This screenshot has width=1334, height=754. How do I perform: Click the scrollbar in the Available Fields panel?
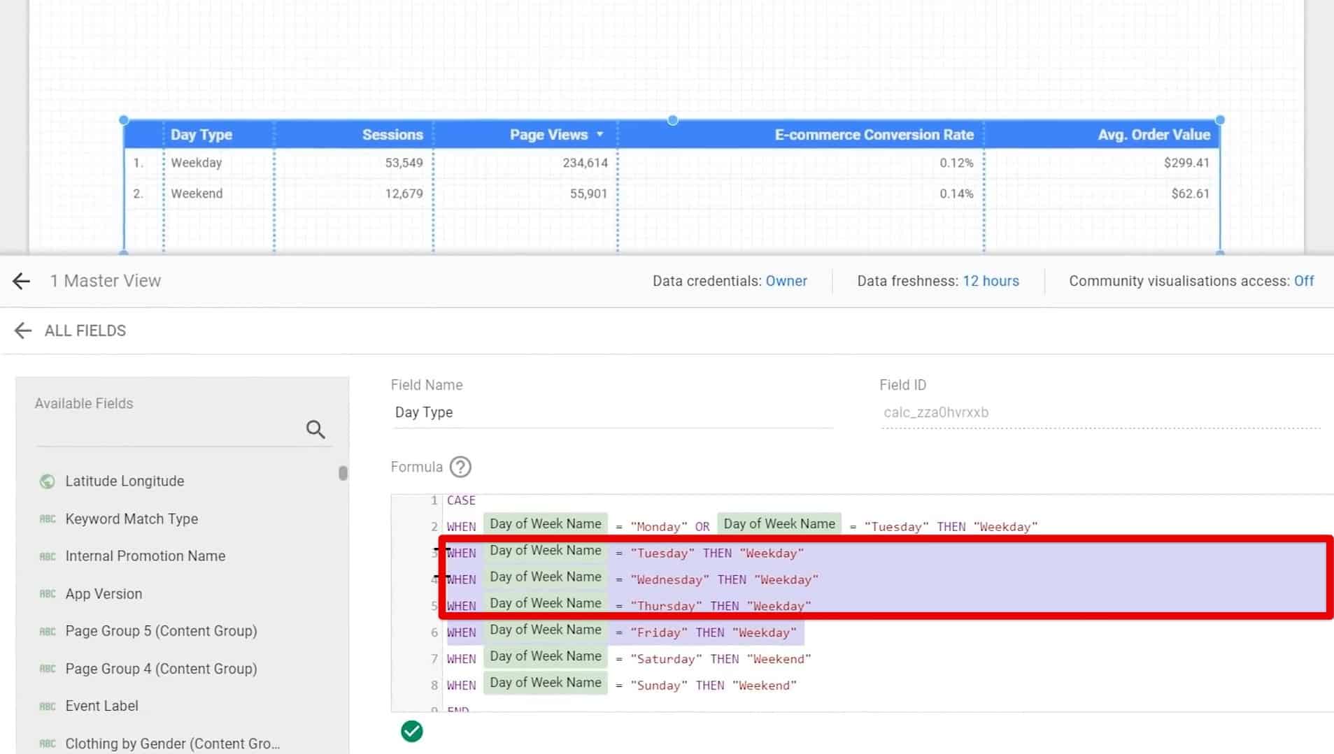(343, 474)
